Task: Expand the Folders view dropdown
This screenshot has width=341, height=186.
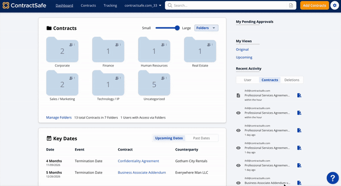Action: [x=206, y=28]
